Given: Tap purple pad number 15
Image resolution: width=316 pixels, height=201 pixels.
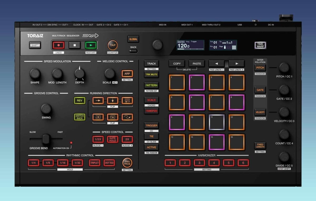Looking at the screenshot, I should (217, 142).
